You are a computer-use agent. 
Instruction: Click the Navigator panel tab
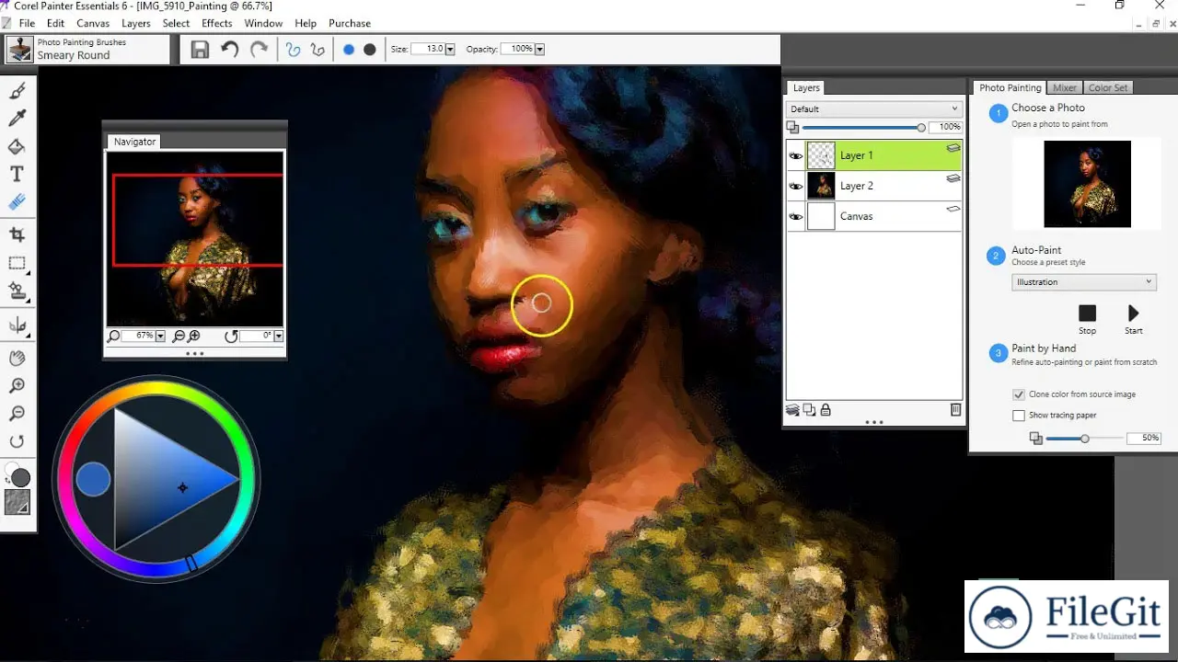pos(135,142)
